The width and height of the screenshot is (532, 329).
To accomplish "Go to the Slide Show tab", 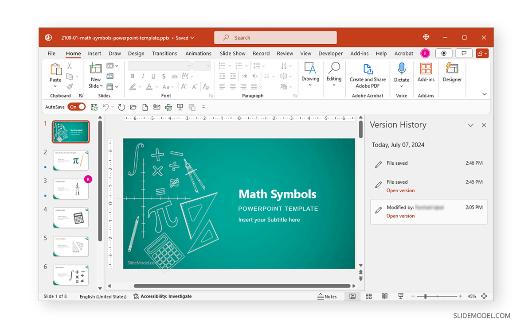I will [x=233, y=54].
